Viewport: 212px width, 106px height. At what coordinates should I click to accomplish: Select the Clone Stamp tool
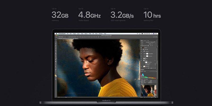tap(56, 54)
